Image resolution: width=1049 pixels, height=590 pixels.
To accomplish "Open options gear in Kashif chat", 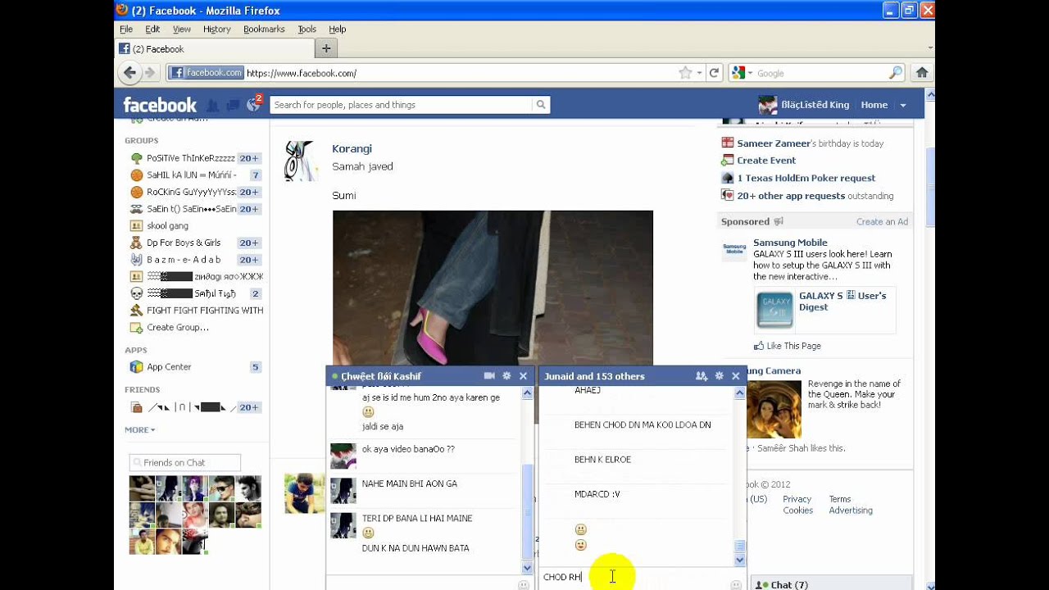I will coord(506,376).
